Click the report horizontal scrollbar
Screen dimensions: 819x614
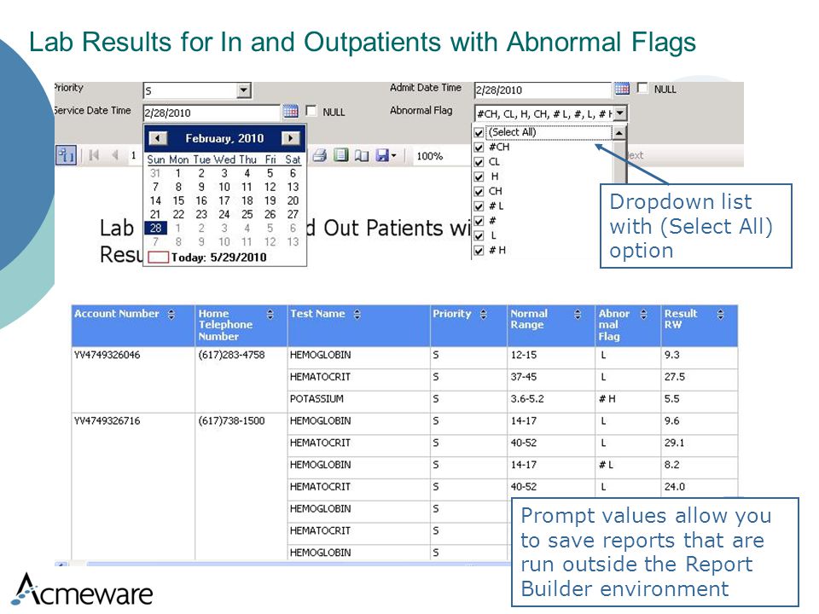(298, 564)
